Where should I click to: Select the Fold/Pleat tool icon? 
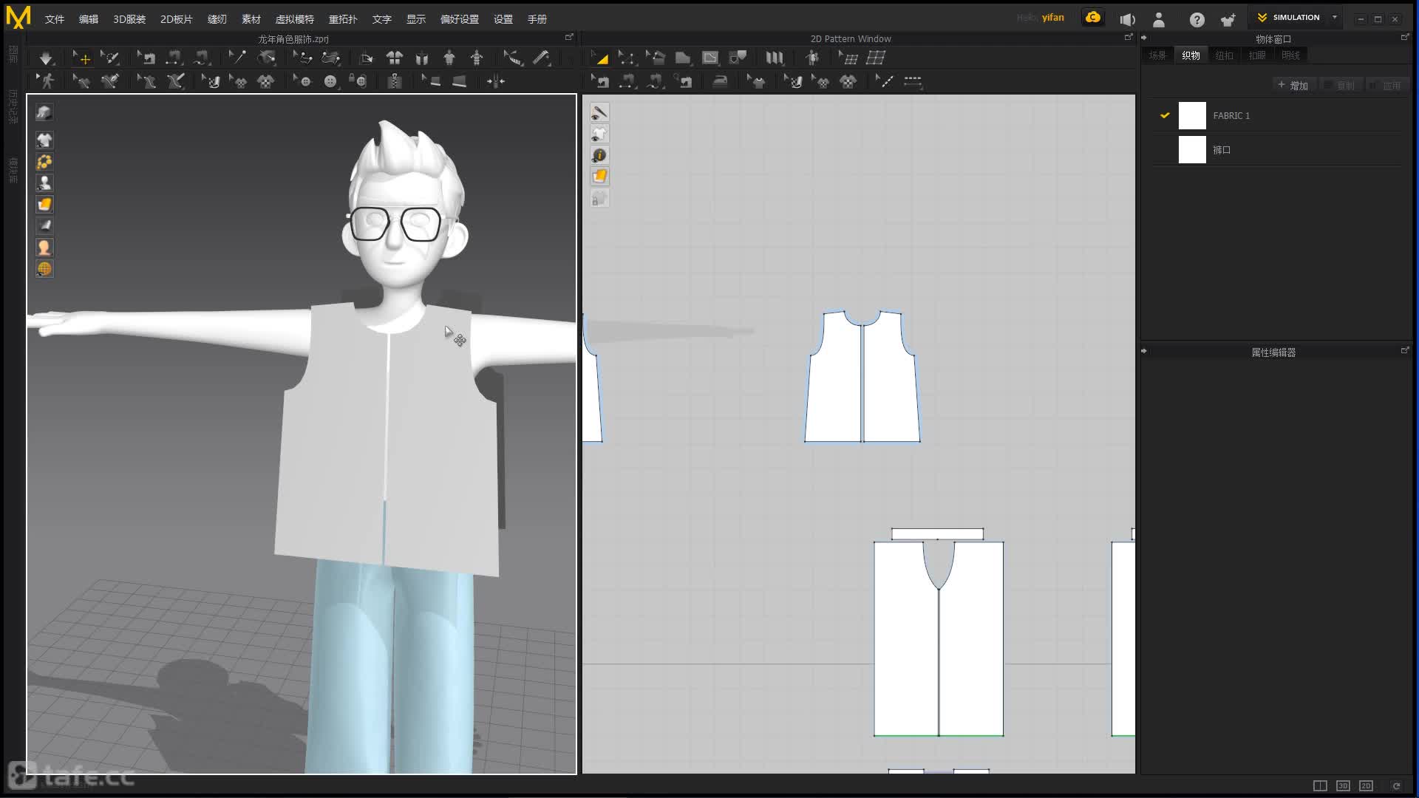coord(774,58)
